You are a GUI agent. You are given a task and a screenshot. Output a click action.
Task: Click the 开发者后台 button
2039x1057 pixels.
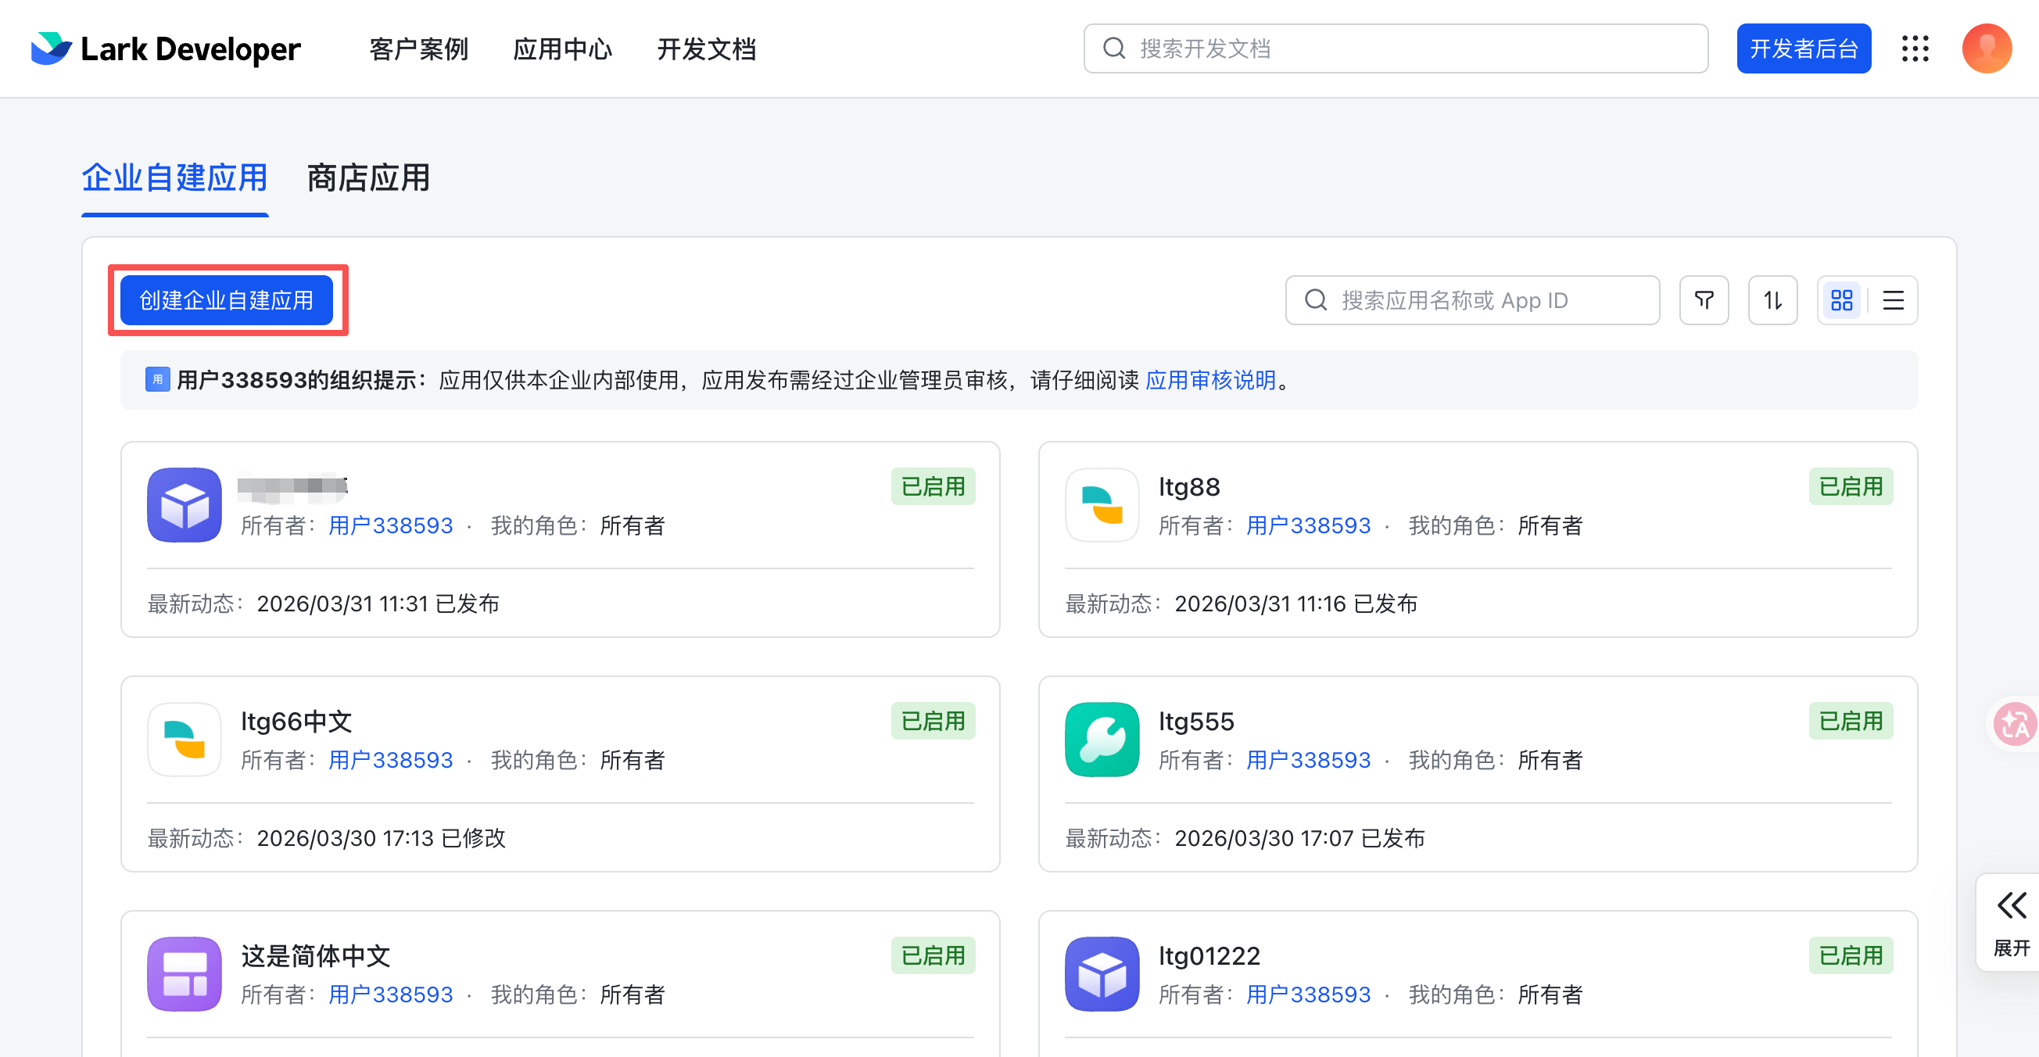tap(1803, 49)
